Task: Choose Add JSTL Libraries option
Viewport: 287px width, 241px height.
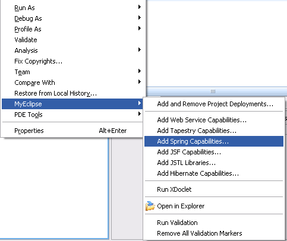Action: click(x=214, y=163)
